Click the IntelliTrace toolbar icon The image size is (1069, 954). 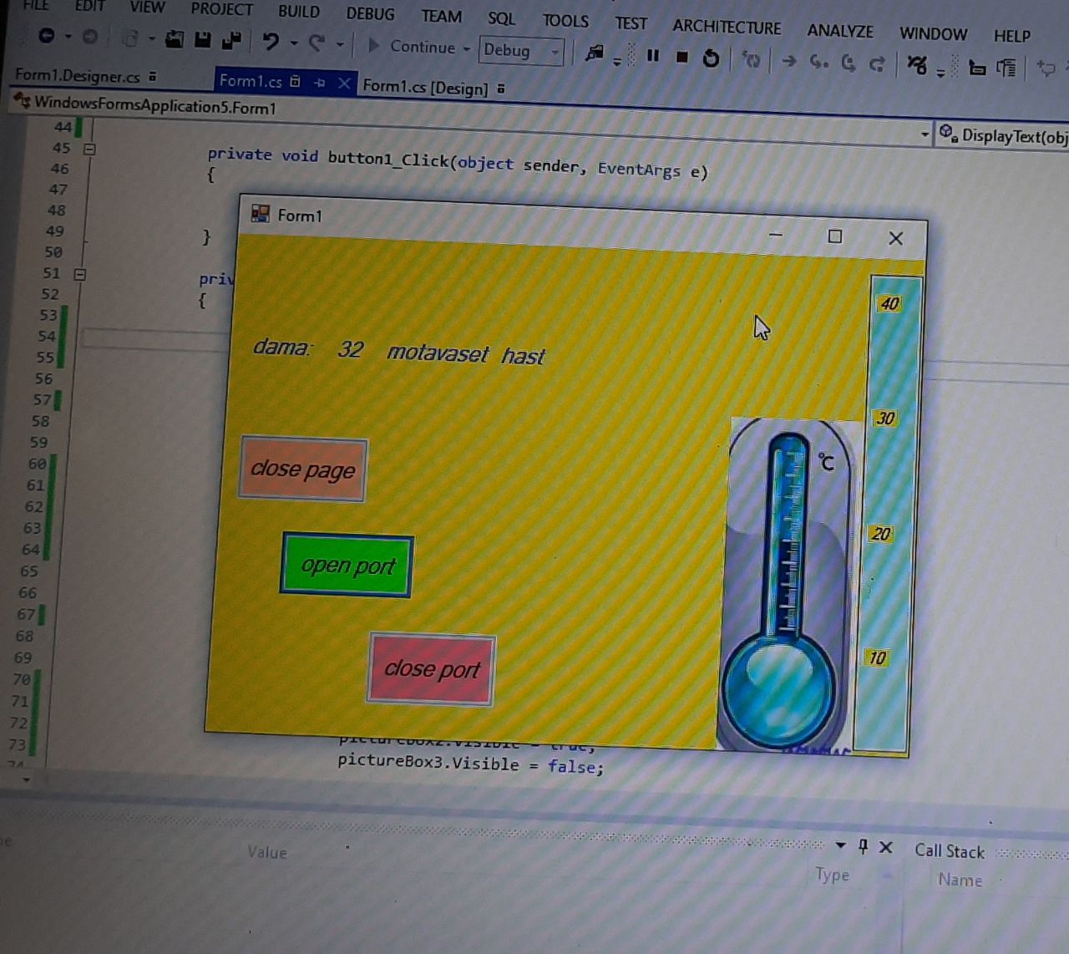[x=916, y=65]
